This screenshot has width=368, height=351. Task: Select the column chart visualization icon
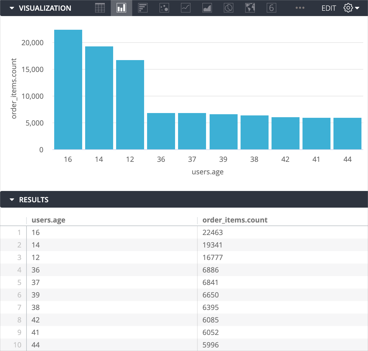coord(121,8)
